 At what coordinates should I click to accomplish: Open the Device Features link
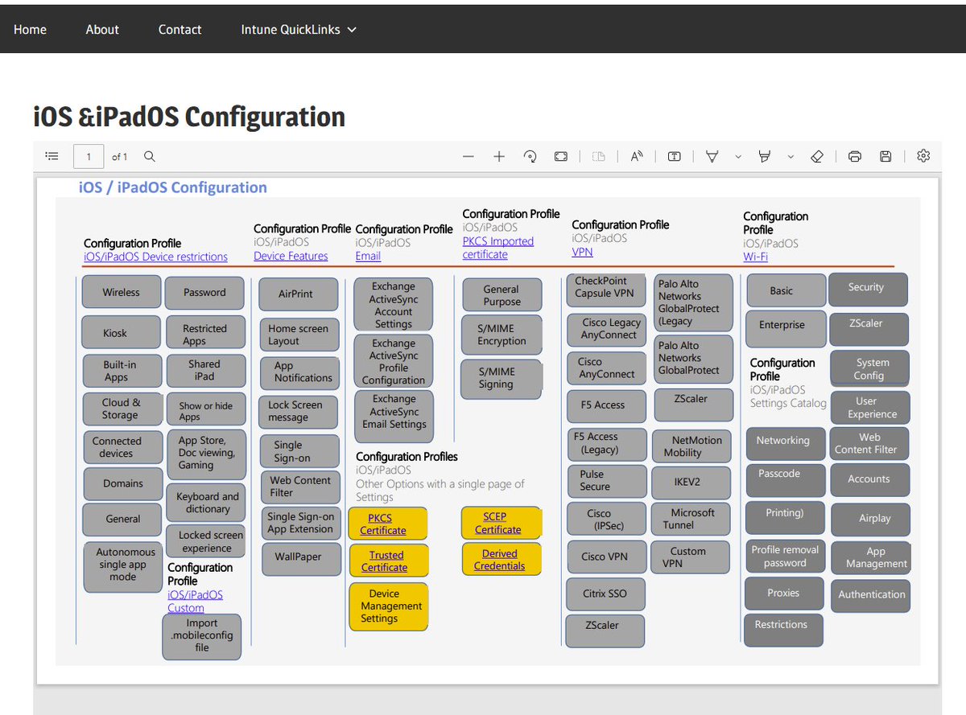[291, 256]
